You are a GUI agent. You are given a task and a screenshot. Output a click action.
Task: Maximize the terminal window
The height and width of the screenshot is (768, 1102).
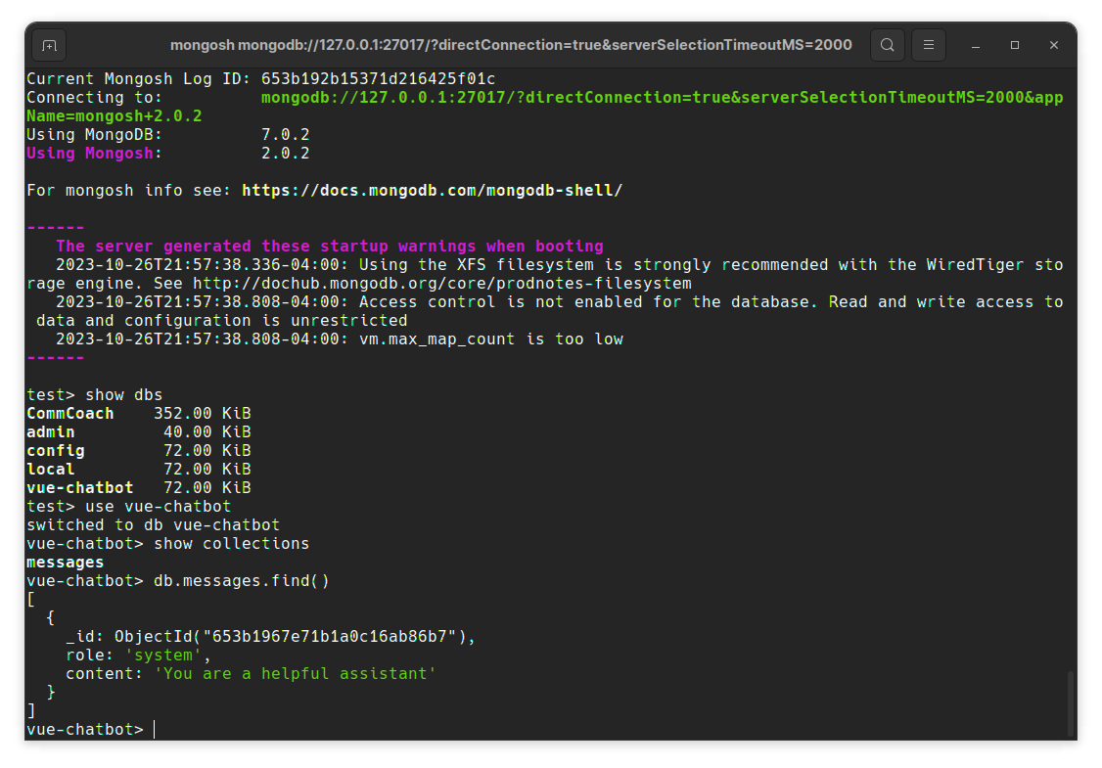pos(1015,45)
